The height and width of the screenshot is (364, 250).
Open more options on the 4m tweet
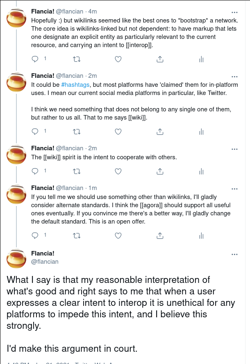coord(234,12)
